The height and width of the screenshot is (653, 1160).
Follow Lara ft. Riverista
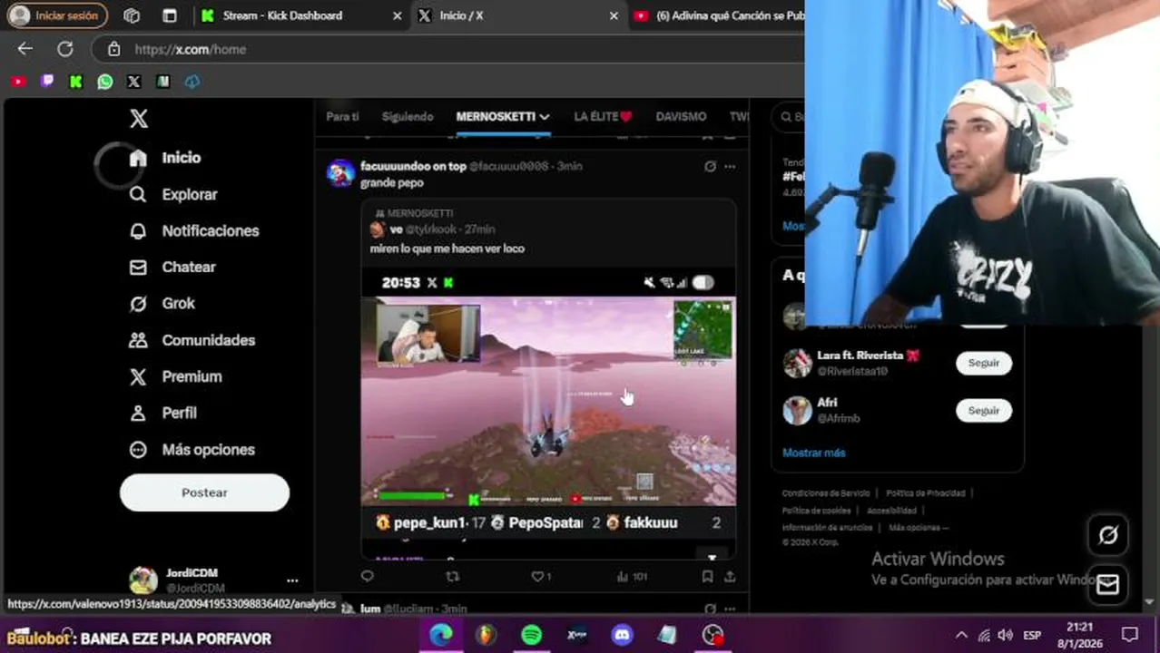983,363
